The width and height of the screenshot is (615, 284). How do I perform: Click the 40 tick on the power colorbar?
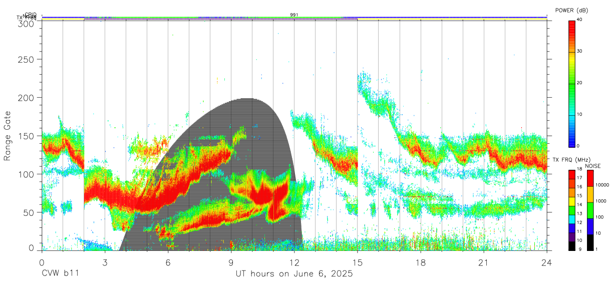click(580, 20)
